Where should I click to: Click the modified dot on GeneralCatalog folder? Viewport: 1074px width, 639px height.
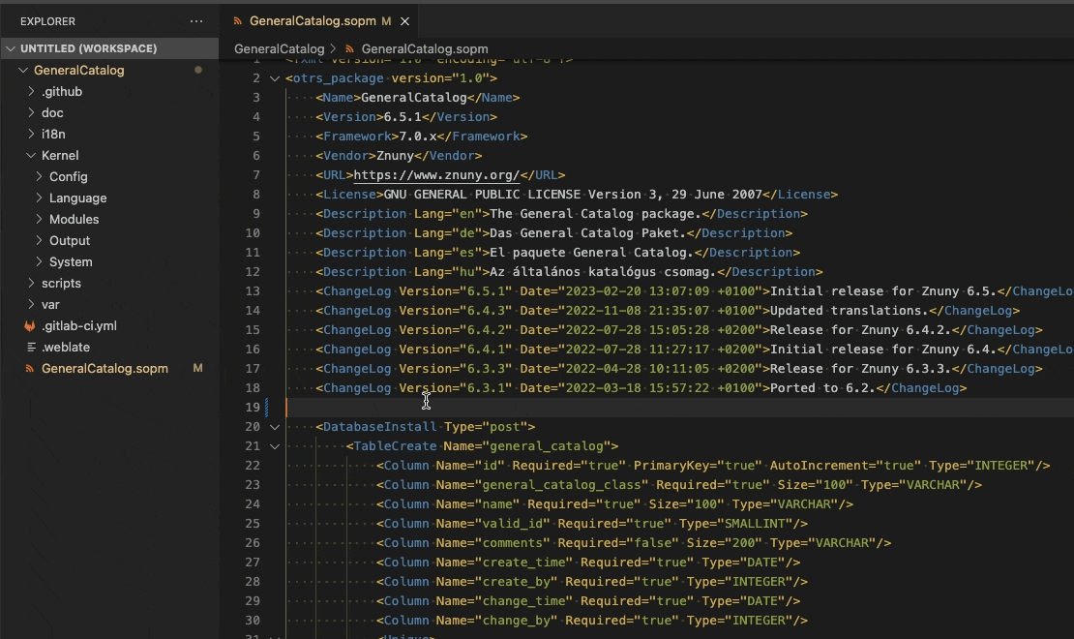[x=198, y=71]
